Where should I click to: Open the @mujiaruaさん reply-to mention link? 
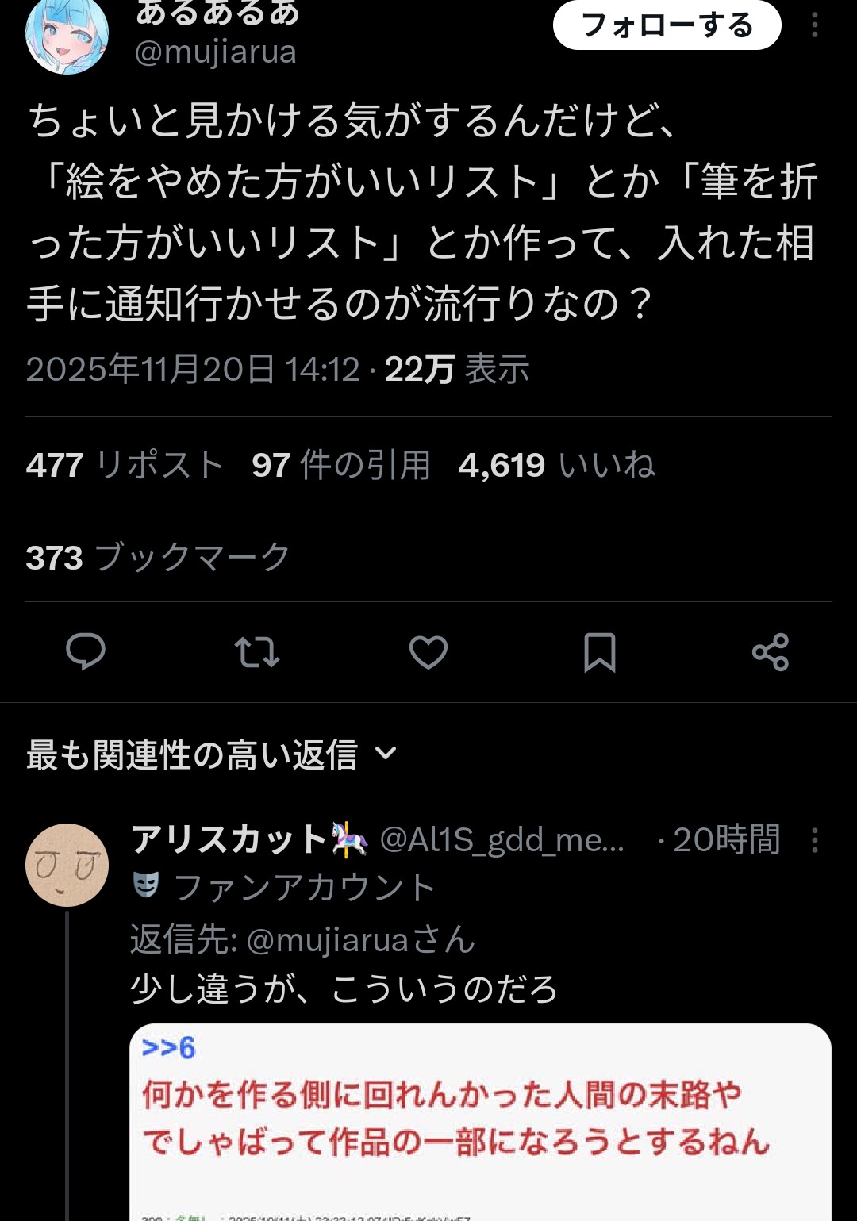coord(361,940)
